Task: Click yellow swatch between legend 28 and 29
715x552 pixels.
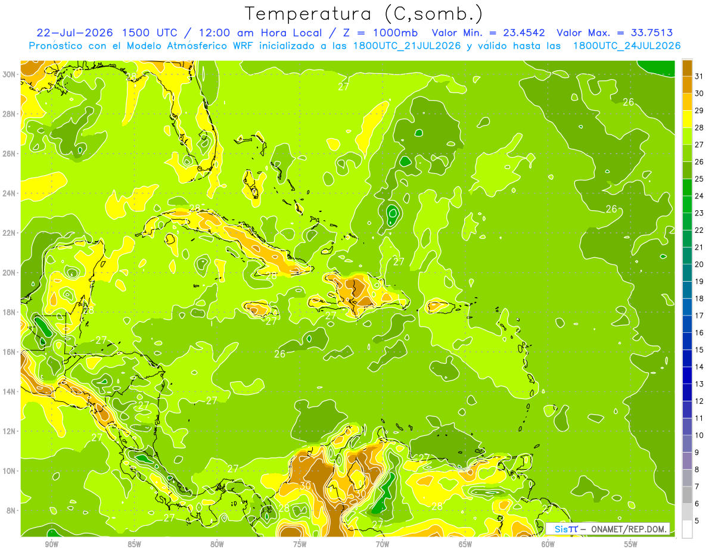Action: (x=687, y=119)
